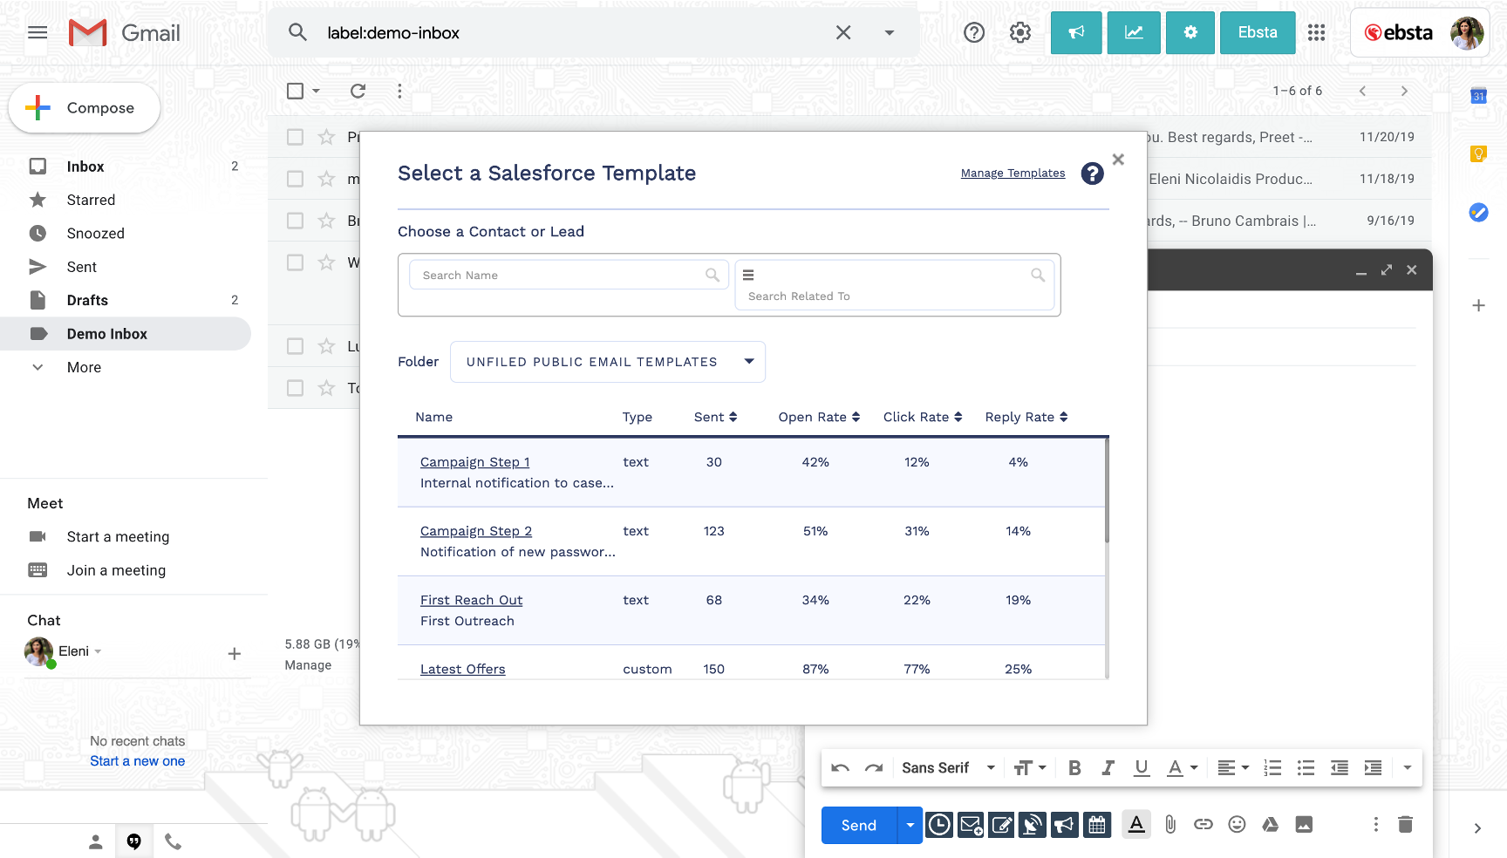
Task: Open the Sans Serif font dropdown
Action: [948, 768]
